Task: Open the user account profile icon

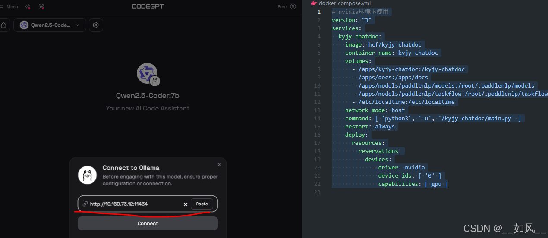Action: pos(293,6)
